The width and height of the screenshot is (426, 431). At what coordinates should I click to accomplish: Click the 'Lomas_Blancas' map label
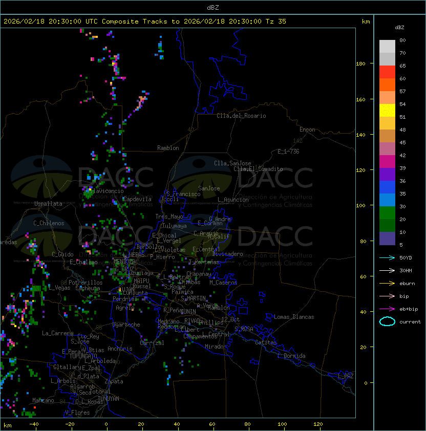click(294, 317)
